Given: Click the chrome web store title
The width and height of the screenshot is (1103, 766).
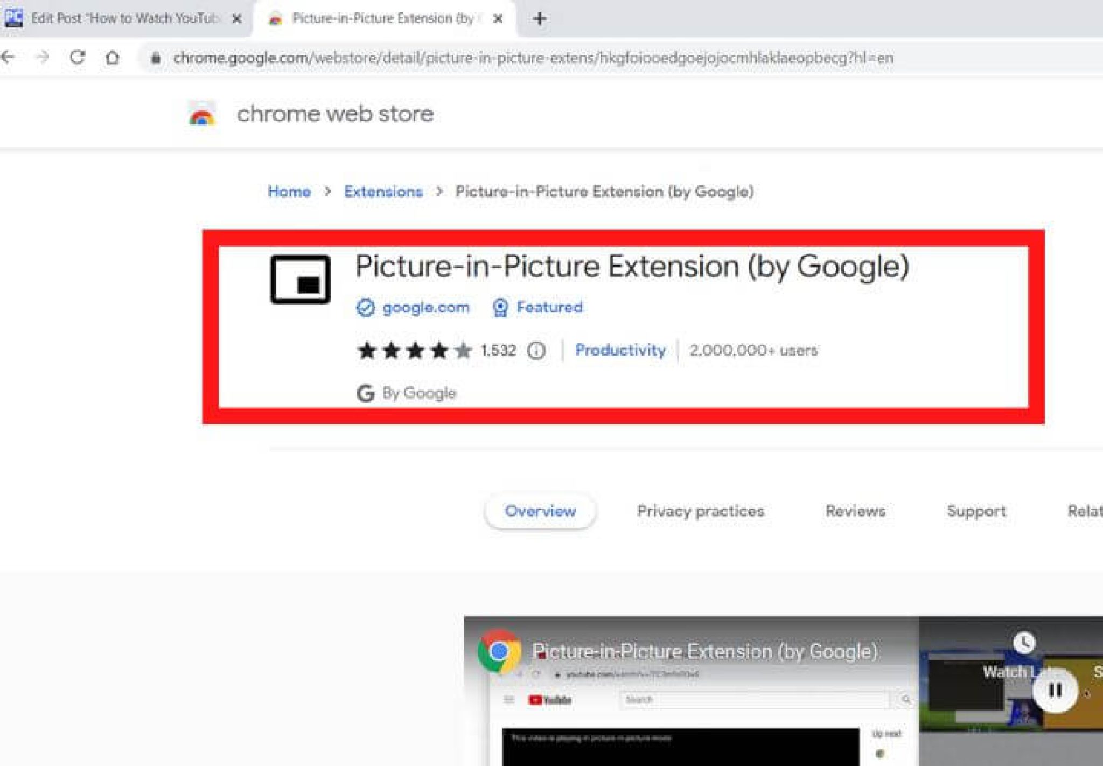Looking at the screenshot, I should [x=335, y=114].
